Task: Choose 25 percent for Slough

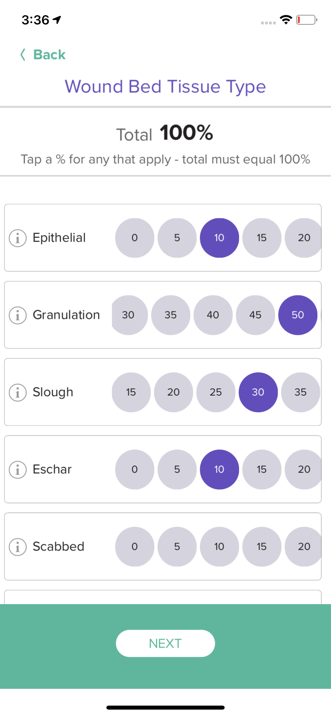Action: pyautogui.click(x=216, y=392)
